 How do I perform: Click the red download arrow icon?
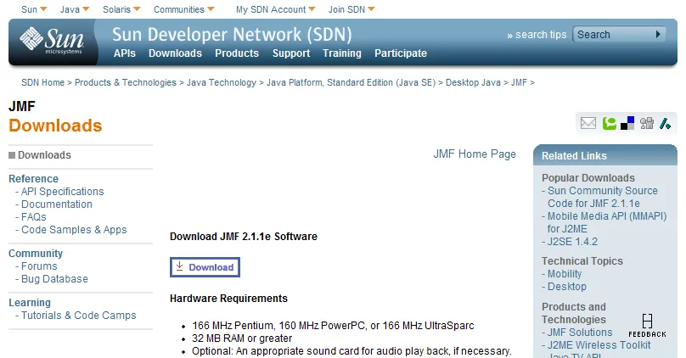pos(179,266)
